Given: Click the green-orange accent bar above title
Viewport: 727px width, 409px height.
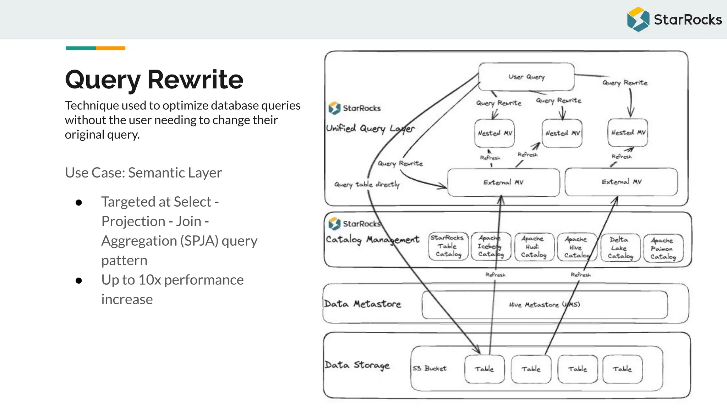Looking at the screenshot, I should click(95, 48).
